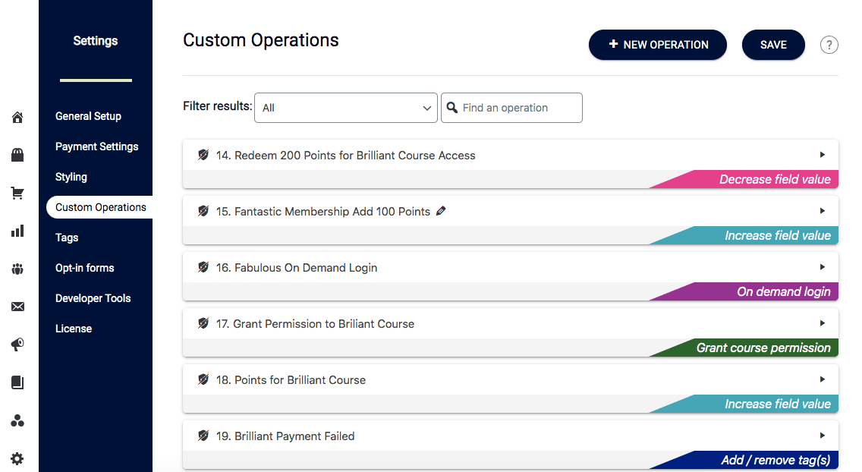
Task: Open the email envelope icon
Action: click(17, 307)
